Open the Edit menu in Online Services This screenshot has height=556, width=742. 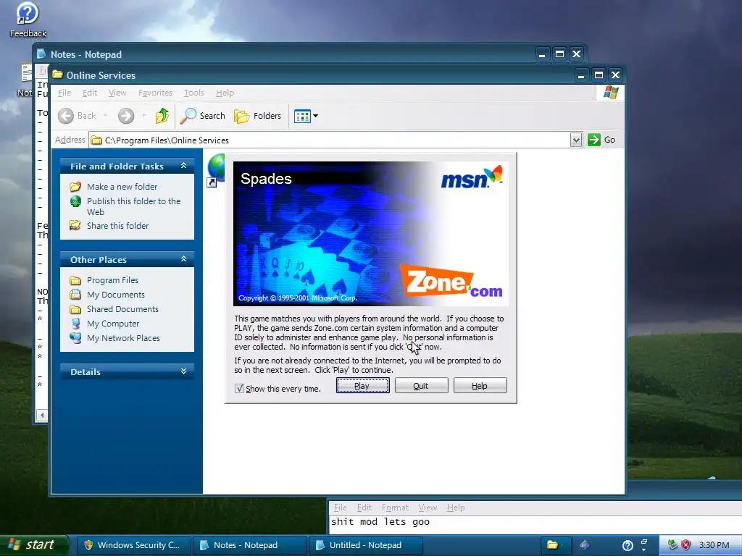click(x=89, y=93)
